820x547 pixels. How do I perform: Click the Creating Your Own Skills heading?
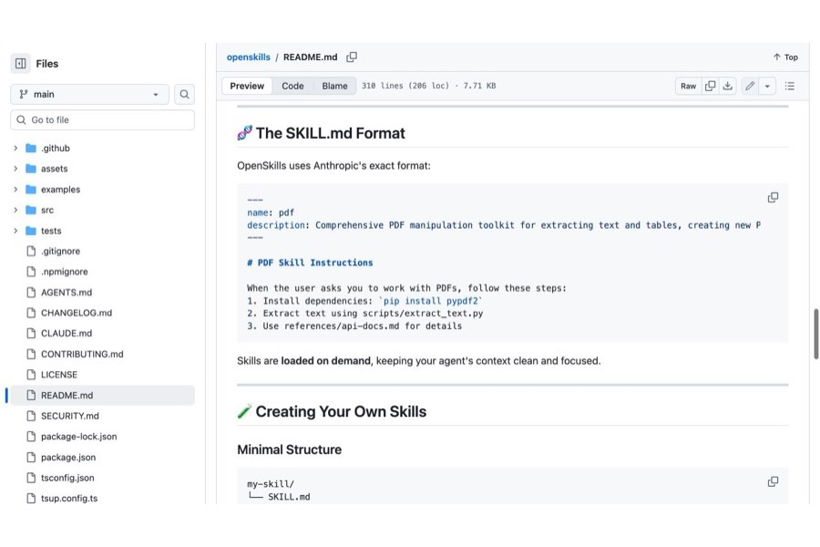[341, 412]
